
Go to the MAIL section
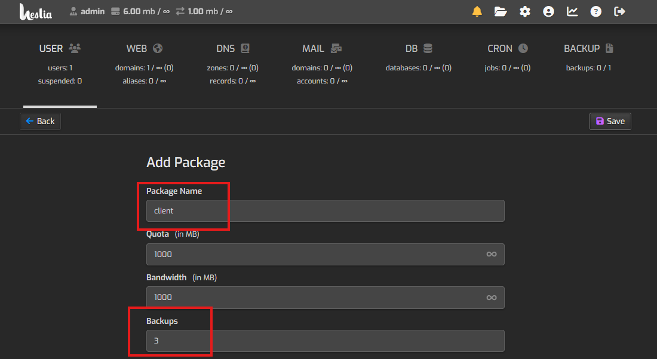coord(321,49)
